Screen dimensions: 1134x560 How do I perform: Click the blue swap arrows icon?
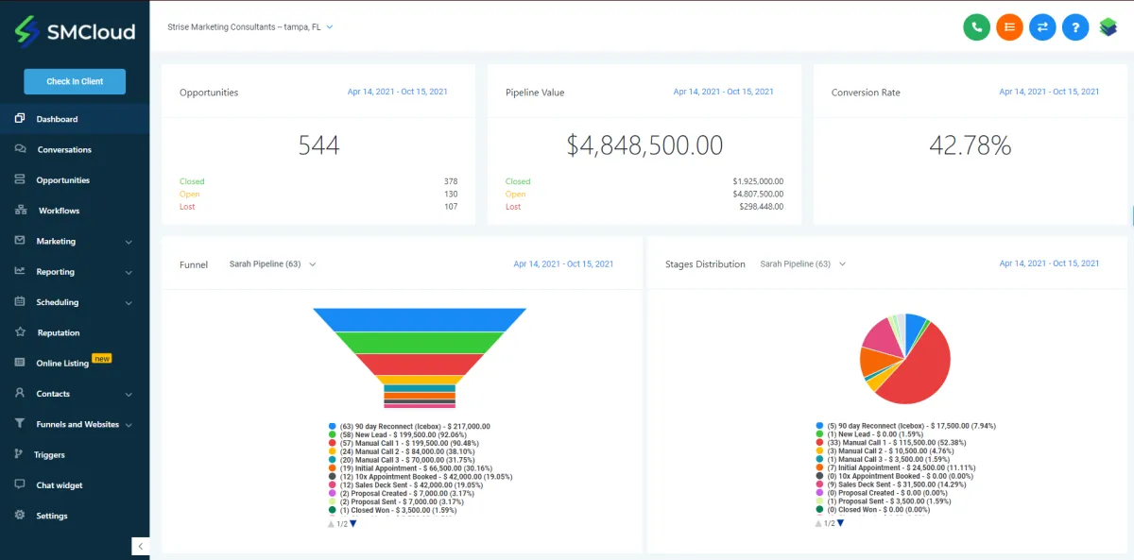(1042, 27)
